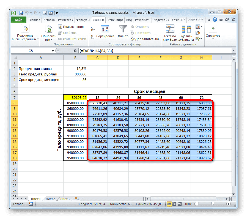247x218 pixels.
Task: Switch to Page Layout view in status bar
Action: click(174, 204)
